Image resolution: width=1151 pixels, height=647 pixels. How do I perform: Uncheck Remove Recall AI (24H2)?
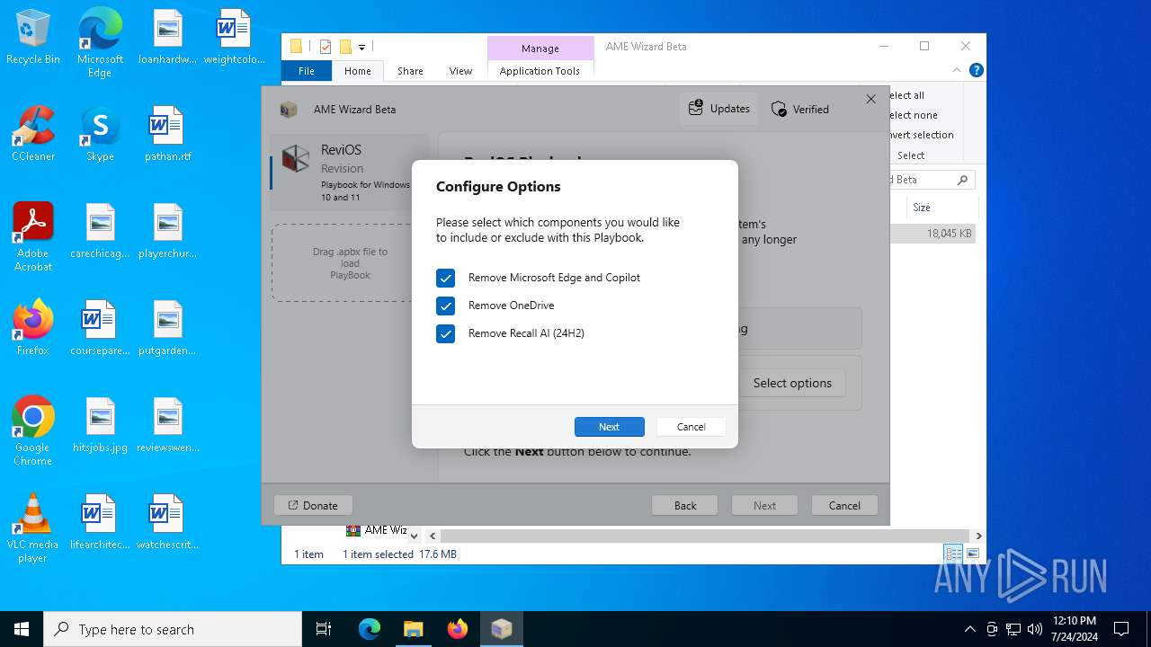point(446,333)
